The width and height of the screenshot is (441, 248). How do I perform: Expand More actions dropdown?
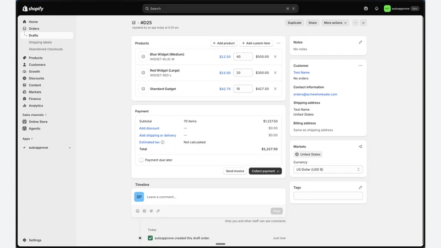pyautogui.click(x=335, y=23)
